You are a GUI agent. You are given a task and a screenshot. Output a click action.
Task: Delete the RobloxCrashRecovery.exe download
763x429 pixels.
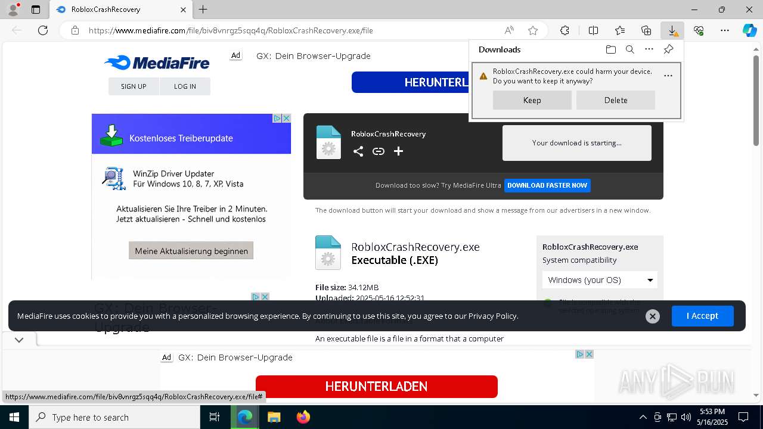click(616, 100)
